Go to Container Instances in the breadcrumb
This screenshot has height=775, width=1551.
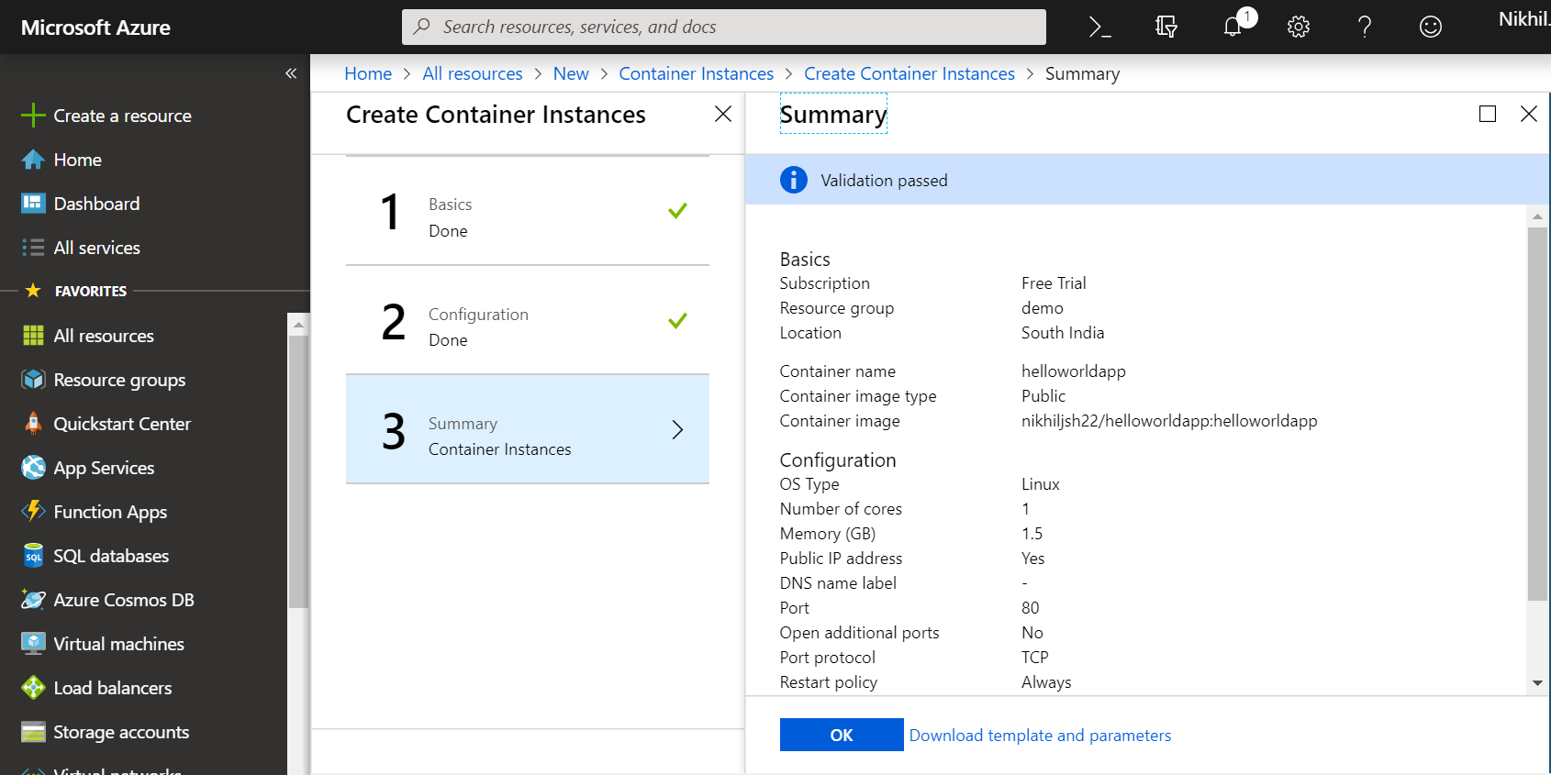pyautogui.click(x=697, y=73)
